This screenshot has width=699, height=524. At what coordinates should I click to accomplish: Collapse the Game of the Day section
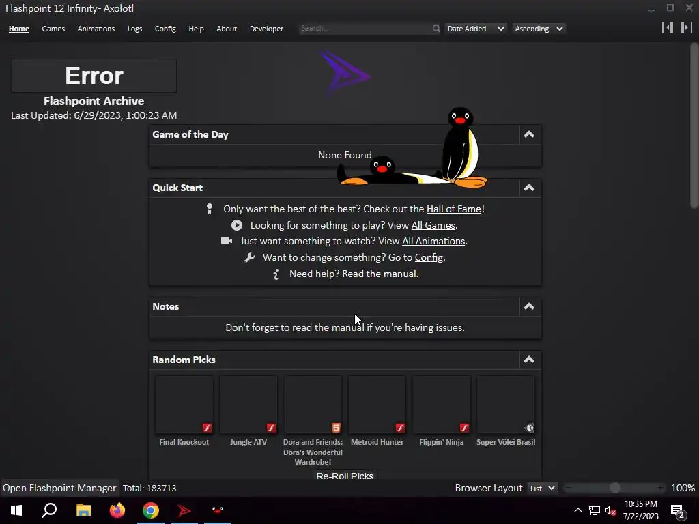529,134
